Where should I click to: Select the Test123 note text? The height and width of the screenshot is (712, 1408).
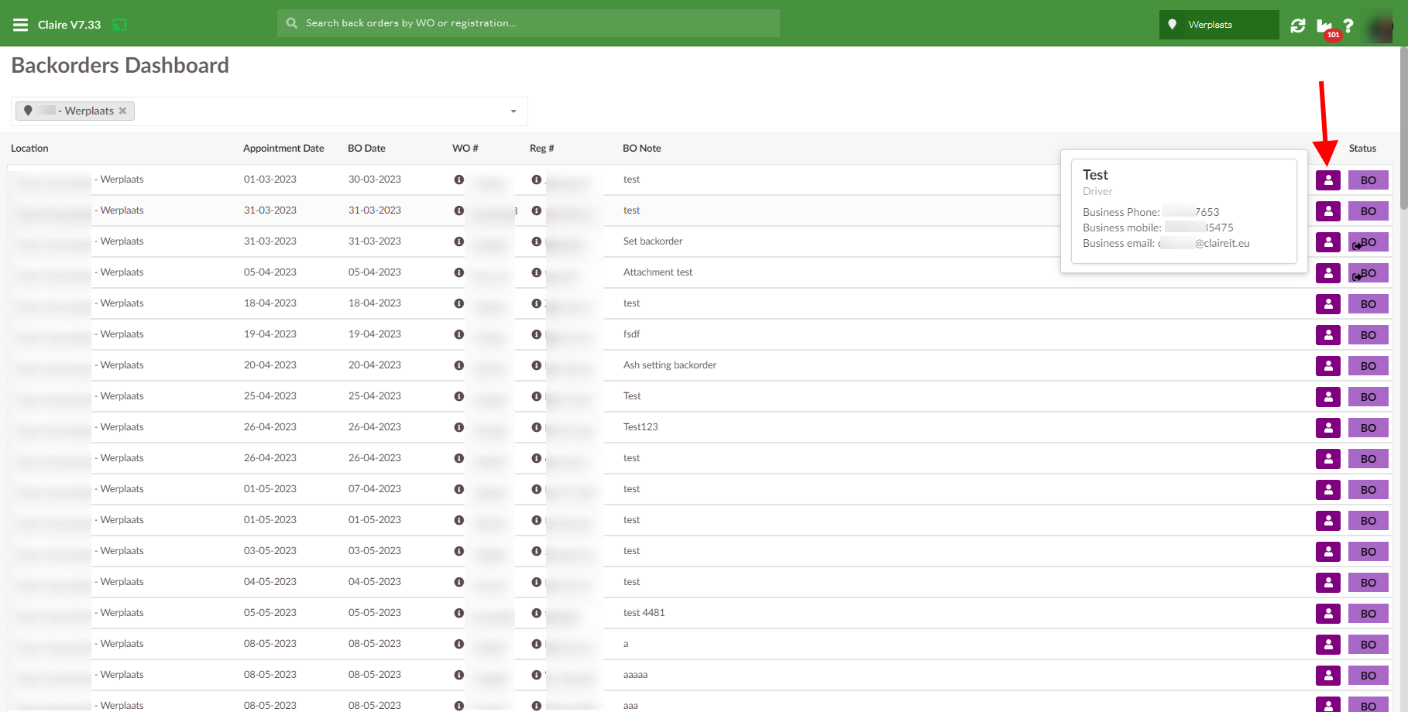(640, 427)
